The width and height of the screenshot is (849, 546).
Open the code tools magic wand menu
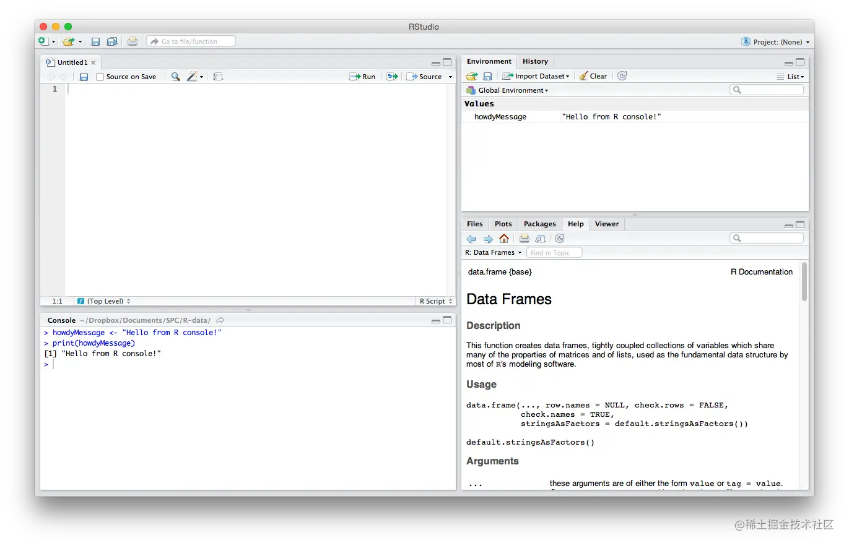pyautogui.click(x=193, y=76)
